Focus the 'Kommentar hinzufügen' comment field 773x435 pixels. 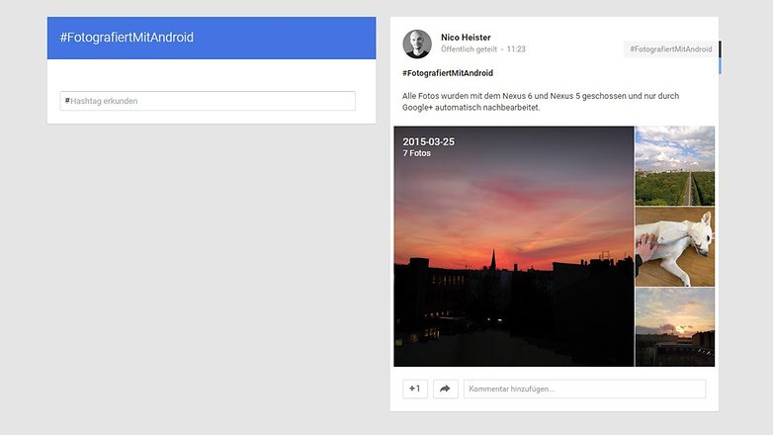(x=584, y=389)
